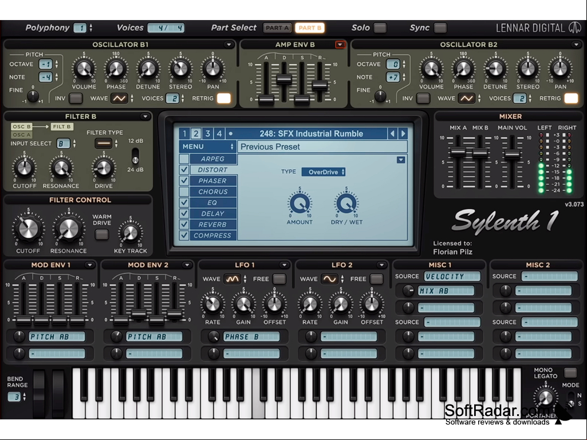
Task: Open the LFO 1 dropdown menu
Action: (x=284, y=265)
